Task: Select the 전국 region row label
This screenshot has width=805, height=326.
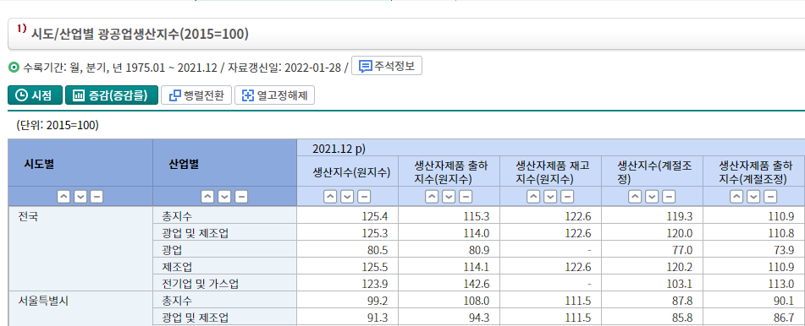Action: pyautogui.click(x=28, y=216)
